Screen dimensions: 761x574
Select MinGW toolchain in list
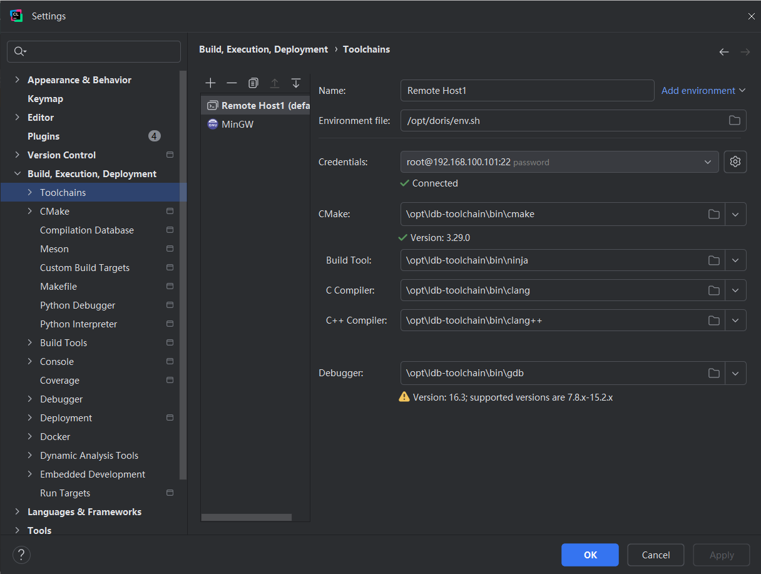pyautogui.click(x=255, y=124)
